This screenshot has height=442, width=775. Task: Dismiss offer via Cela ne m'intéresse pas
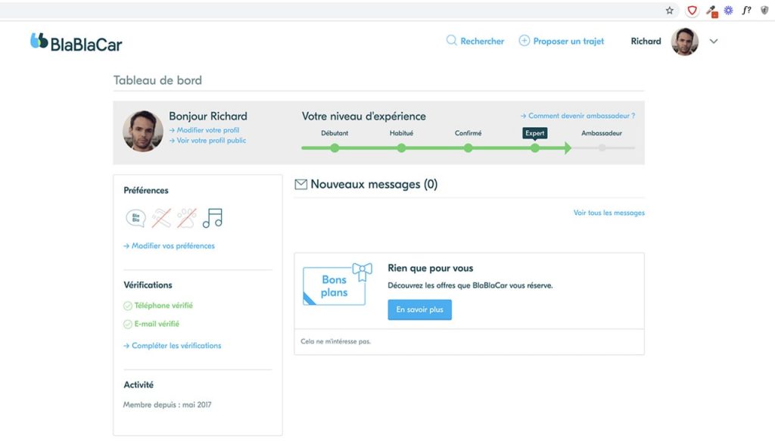(335, 341)
